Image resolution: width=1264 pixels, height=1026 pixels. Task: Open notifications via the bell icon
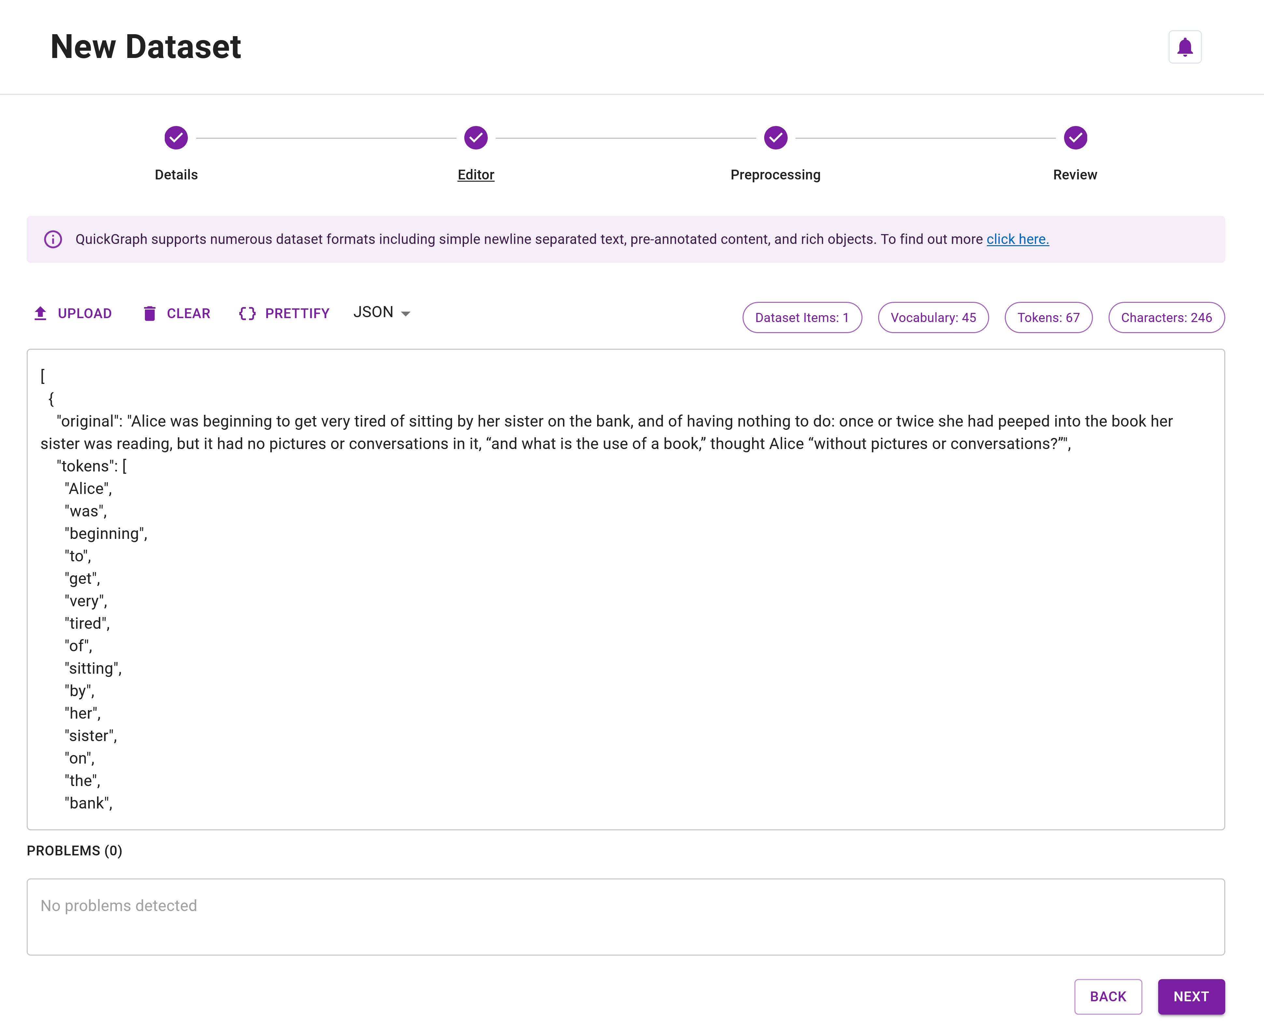(x=1185, y=46)
